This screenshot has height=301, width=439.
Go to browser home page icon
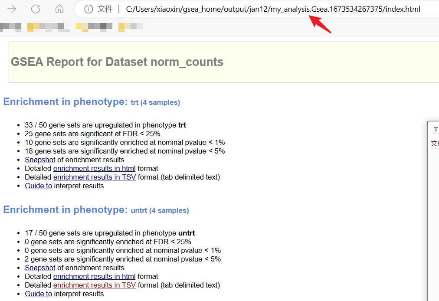[x=59, y=9]
